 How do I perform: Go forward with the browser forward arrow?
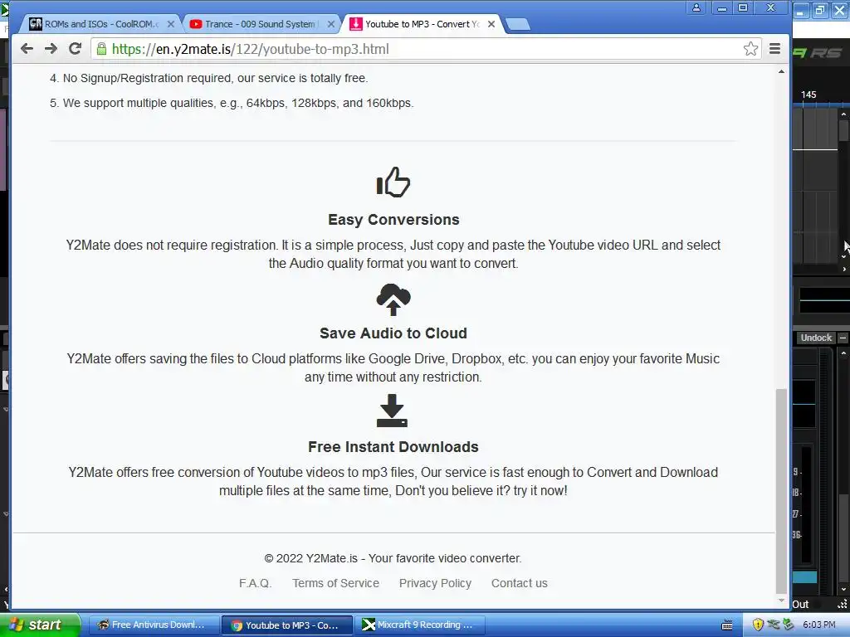[x=51, y=49]
